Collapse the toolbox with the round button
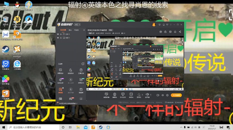This screenshot has height=130, width=233. 83,64
